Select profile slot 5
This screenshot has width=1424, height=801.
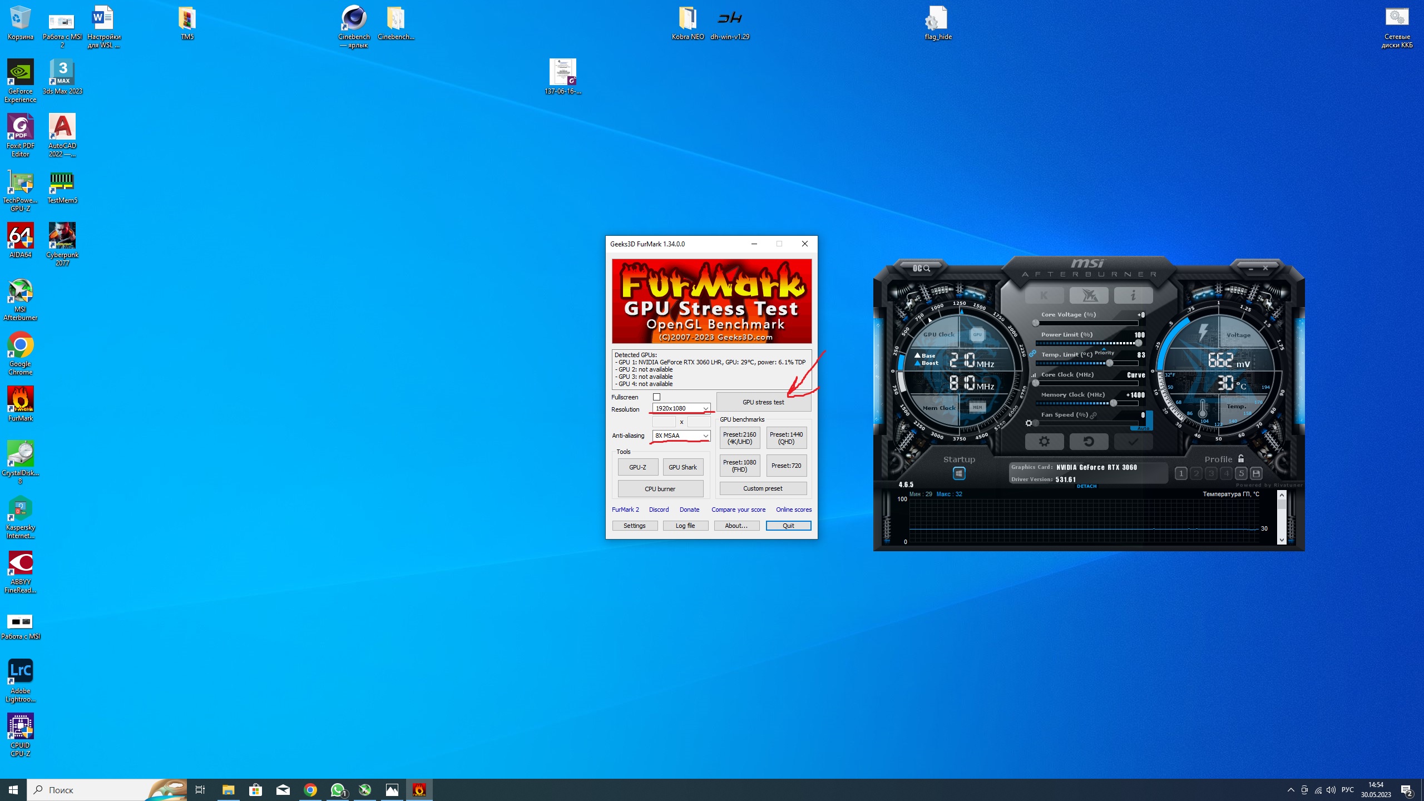coord(1241,473)
